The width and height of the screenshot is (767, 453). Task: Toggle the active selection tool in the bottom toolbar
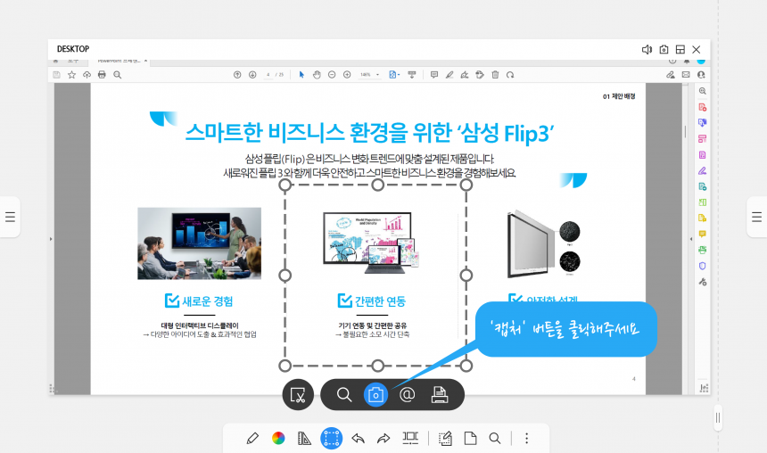tap(331, 438)
